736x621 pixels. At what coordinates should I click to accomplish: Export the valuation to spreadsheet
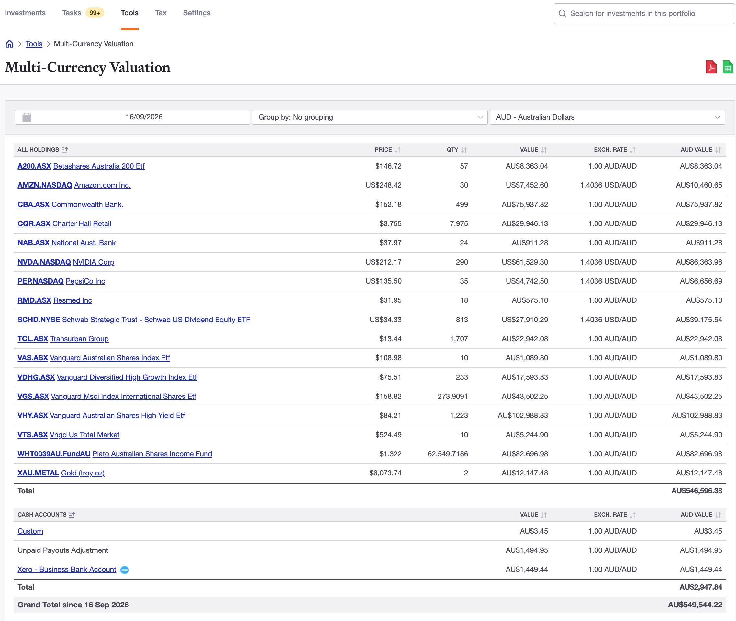tap(728, 67)
